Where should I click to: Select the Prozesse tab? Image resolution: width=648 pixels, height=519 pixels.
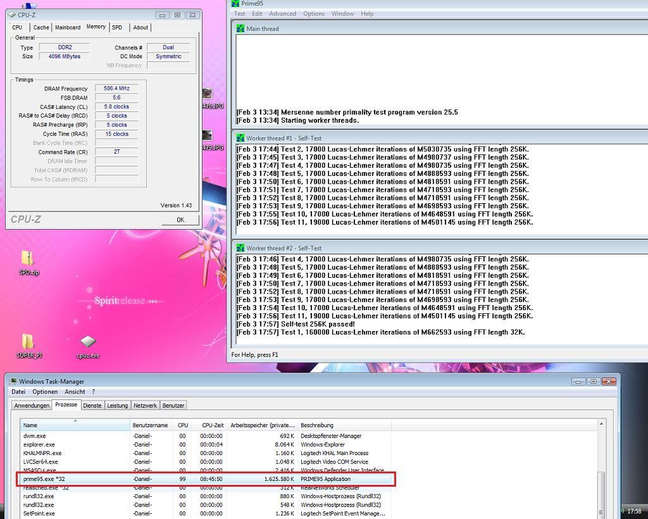click(x=66, y=404)
